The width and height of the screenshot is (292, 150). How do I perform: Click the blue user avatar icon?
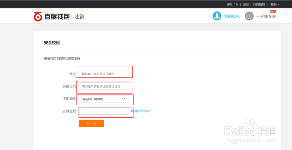[217, 16]
